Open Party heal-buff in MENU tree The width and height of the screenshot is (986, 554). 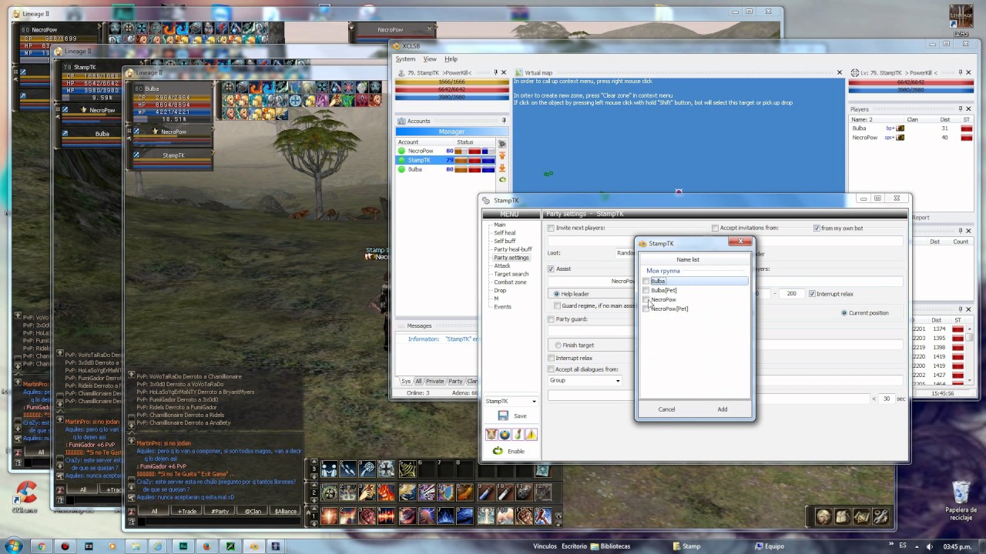point(513,249)
